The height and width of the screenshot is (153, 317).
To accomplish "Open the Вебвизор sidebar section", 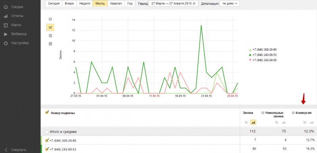I will (x=19, y=34).
